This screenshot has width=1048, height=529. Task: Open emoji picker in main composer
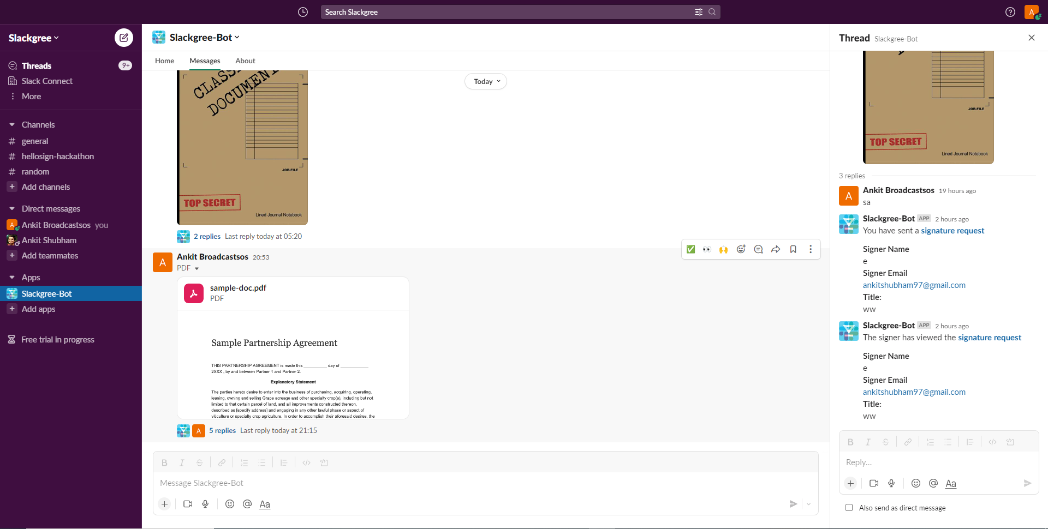click(230, 504)
